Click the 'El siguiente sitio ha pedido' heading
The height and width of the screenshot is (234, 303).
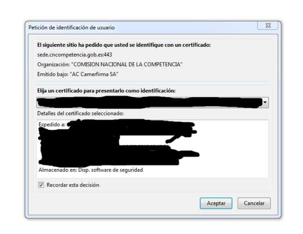coord(124,45)
